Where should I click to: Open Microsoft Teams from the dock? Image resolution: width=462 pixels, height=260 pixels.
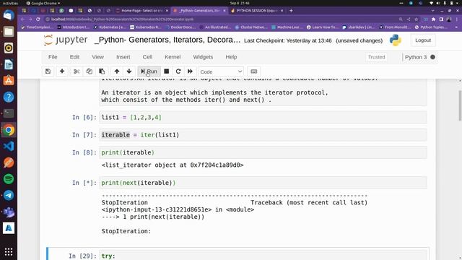pyautogui.click(x=9, y=212)
